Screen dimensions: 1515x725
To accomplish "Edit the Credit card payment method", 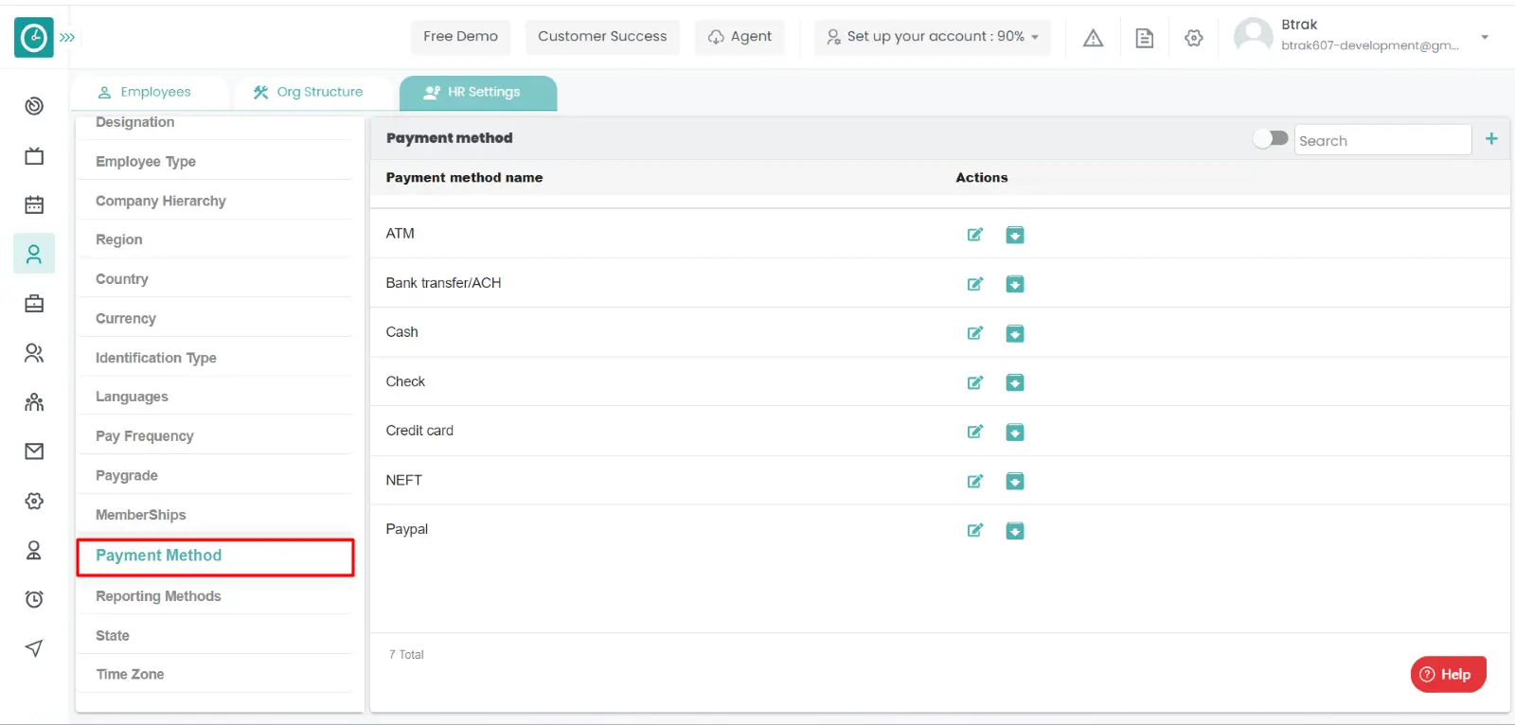I will tap(974, 432).
